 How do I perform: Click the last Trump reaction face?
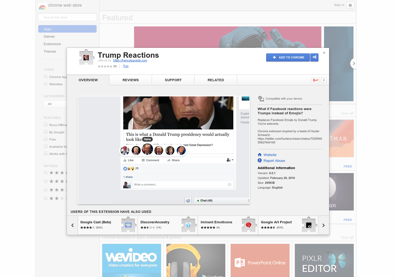[x=181, y=150]
